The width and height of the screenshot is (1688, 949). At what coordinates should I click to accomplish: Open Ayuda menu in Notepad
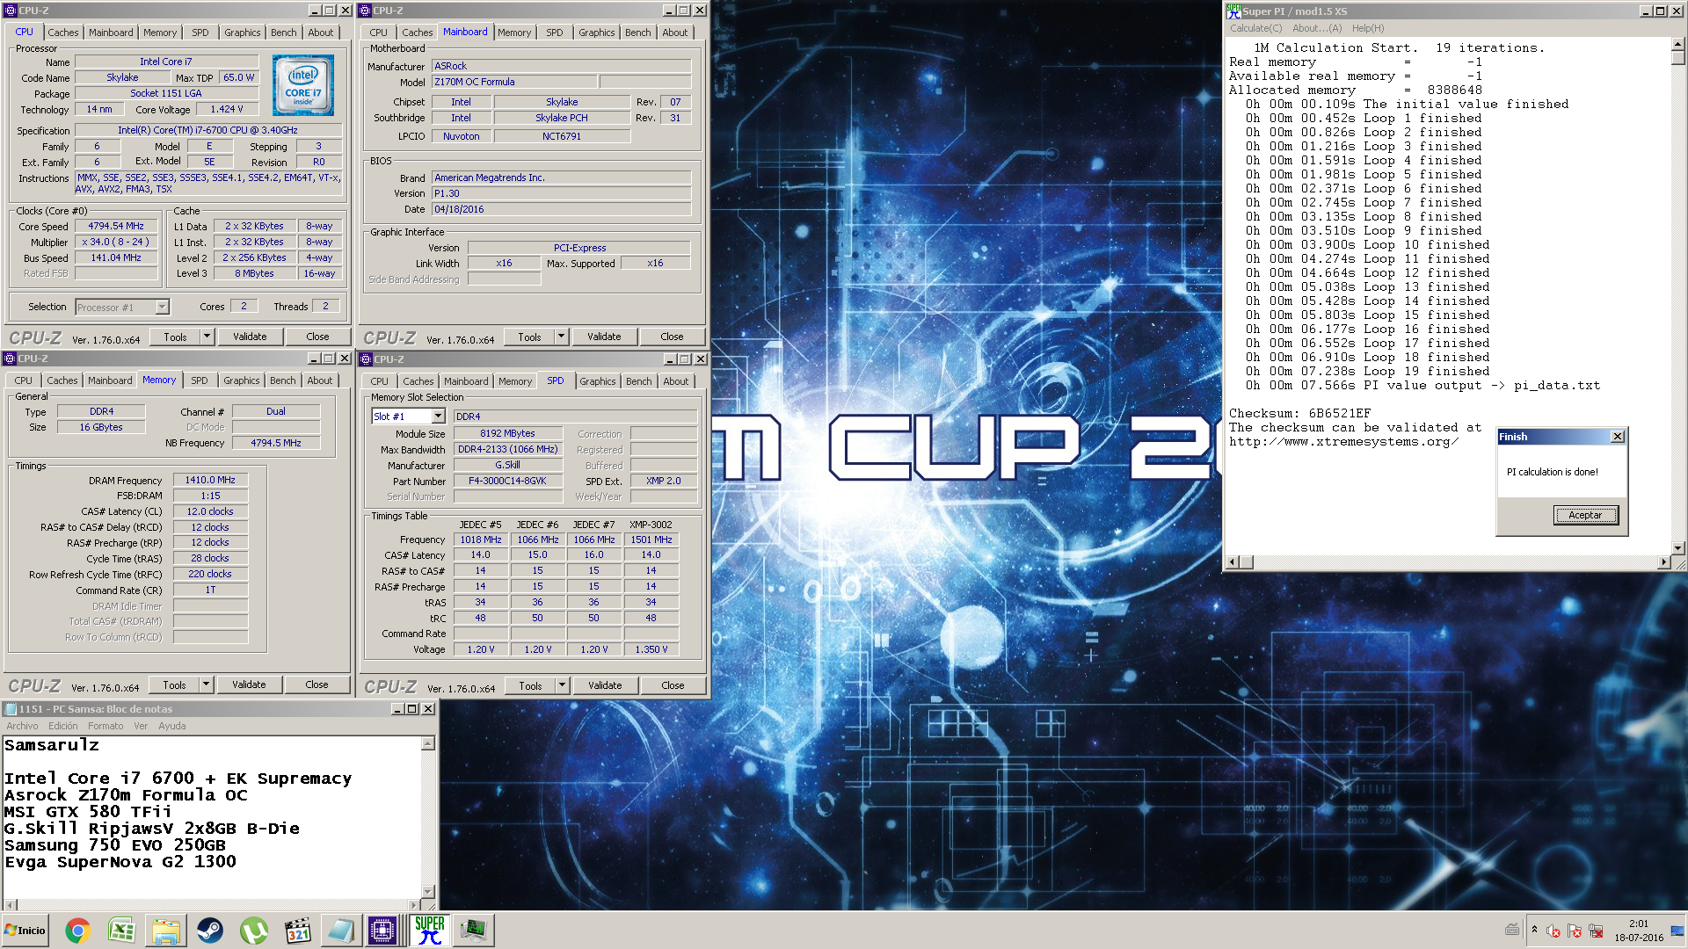click(172, 726)
